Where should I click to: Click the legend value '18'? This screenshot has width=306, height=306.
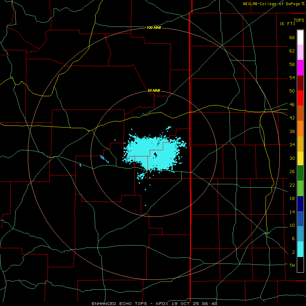click(x=292, y=199)
